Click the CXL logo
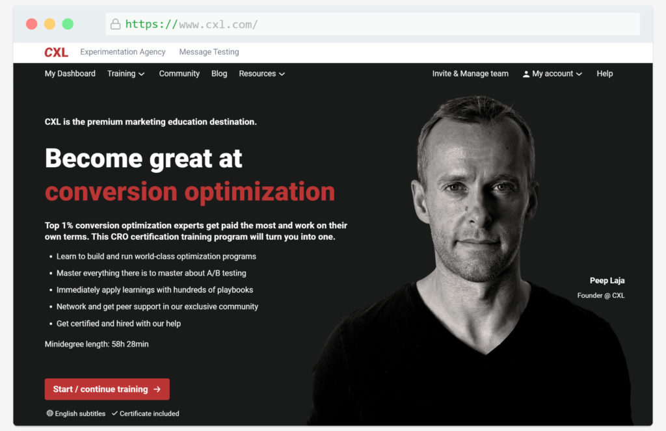The width and height of the screenshot is (666, 431). click(56, 52)
